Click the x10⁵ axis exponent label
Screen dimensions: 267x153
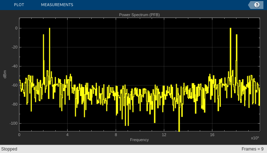tap(255, 138)
